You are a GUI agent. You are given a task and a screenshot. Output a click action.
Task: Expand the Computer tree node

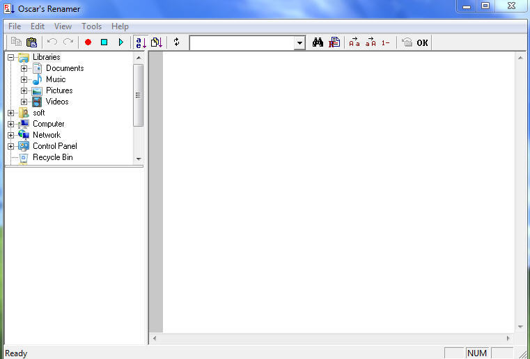tap(11, 124)
